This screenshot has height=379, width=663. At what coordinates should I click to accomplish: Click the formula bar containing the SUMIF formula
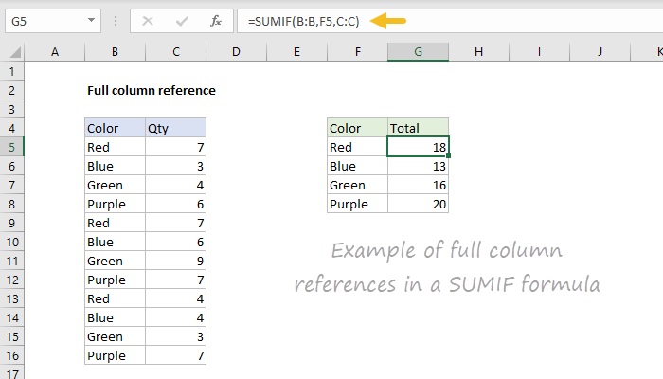click(426, 20)
